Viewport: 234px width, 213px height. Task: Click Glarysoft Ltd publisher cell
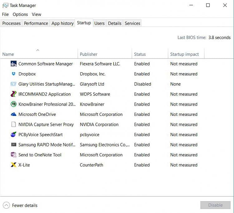click(92, 84)
